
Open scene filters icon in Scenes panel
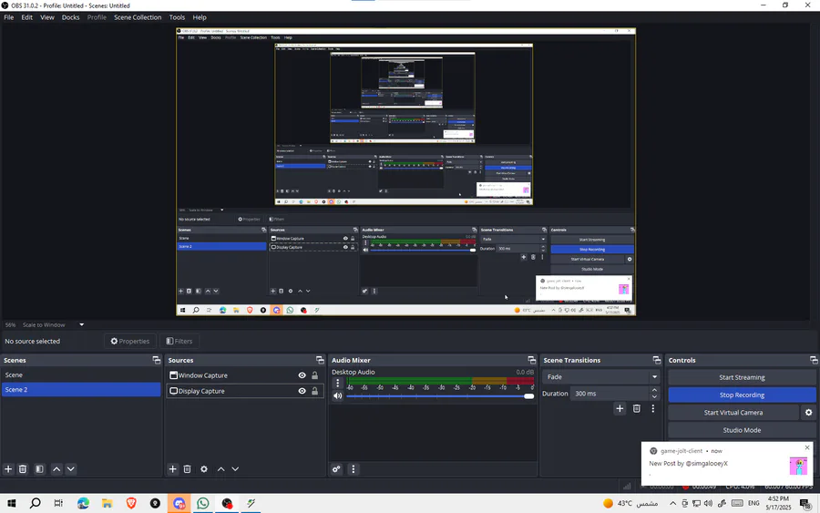[x=39, y=469]
